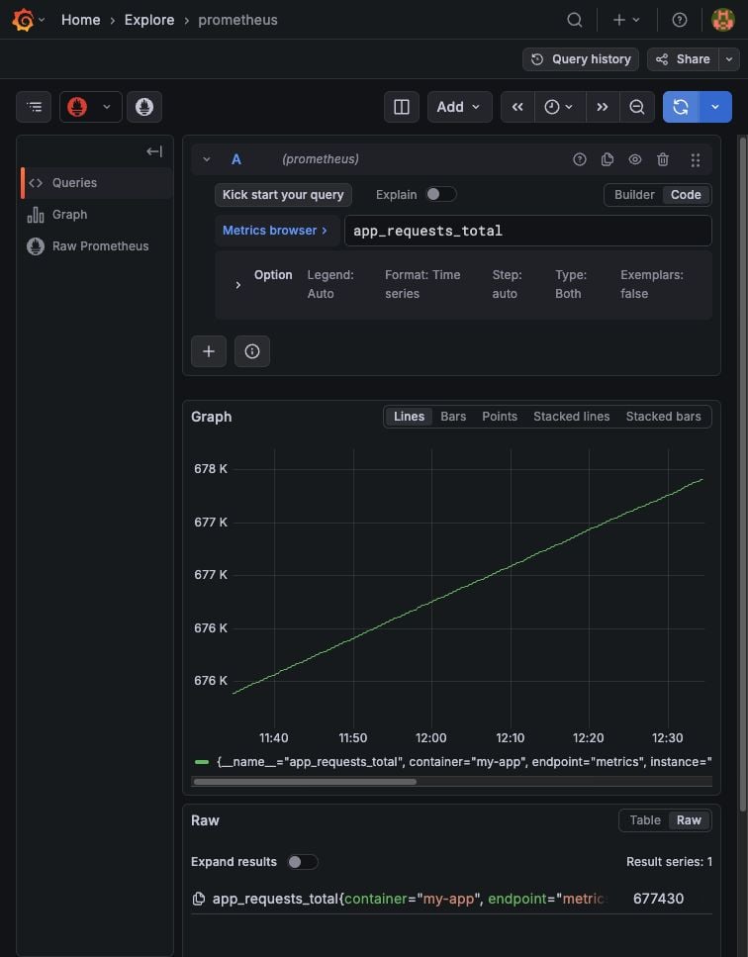Zoom out the time range
Viewport: 748px width, 957px height.
pos(637,107)
